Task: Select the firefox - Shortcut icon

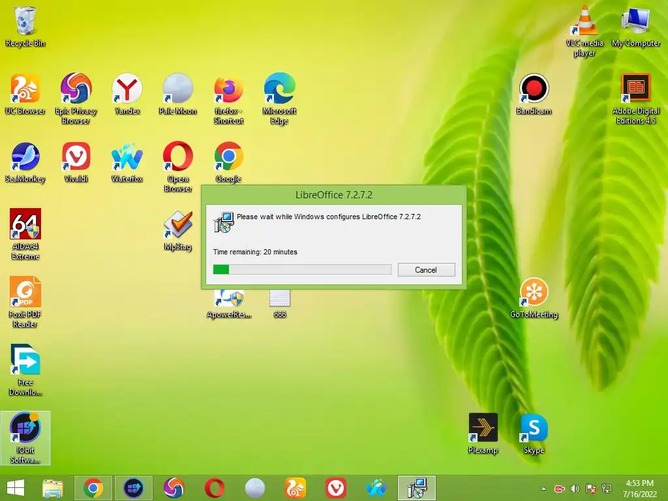Action: click(x=229, y=100)
